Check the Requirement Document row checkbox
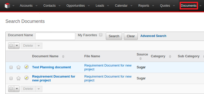Screen dimensions: 204x94 11,78
